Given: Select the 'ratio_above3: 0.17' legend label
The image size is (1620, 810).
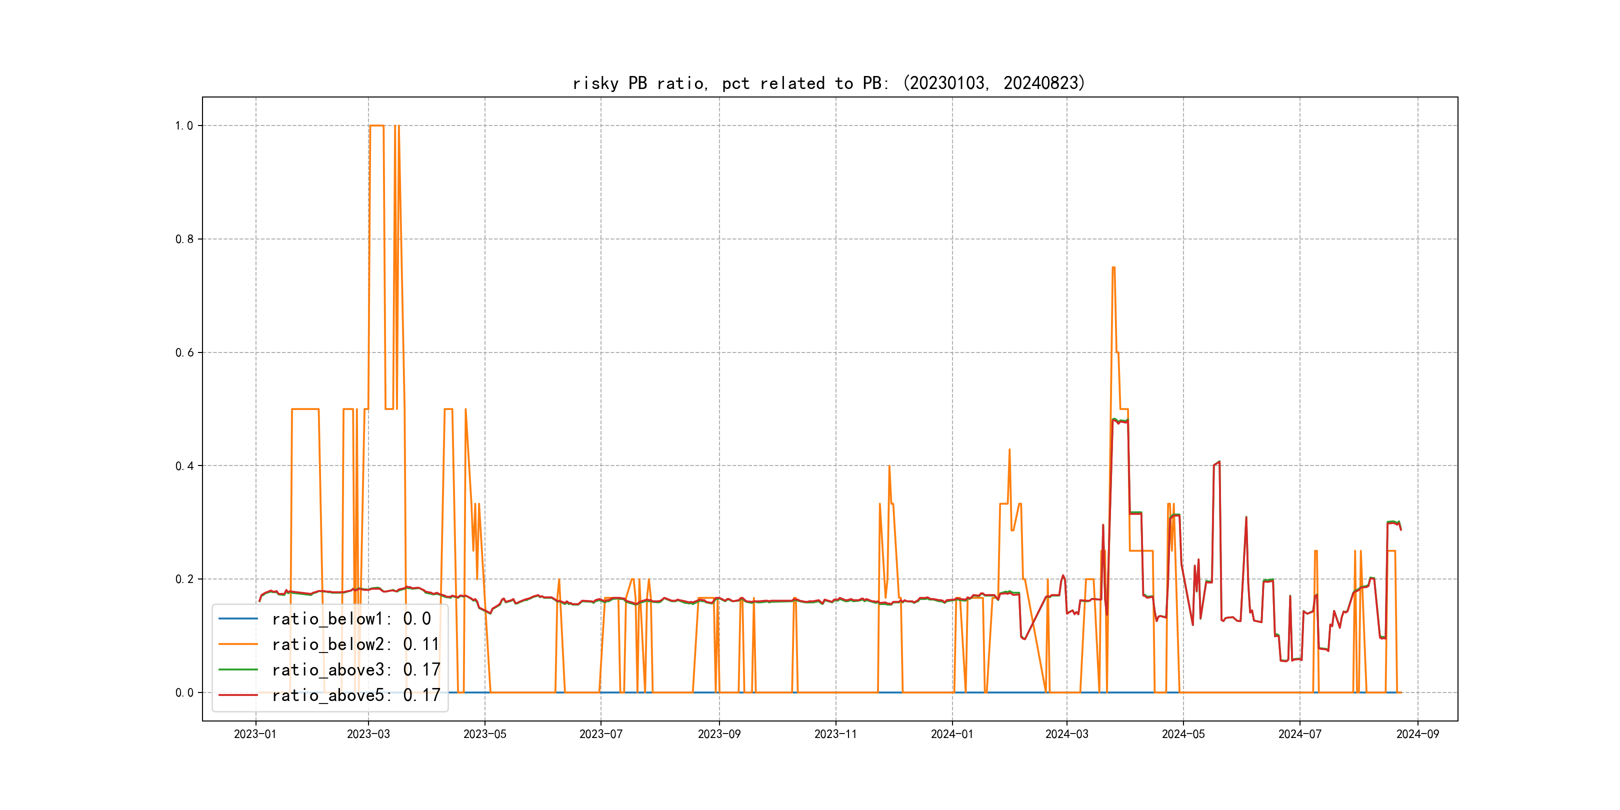Looking at the screenshot, I should click(355, 670).
